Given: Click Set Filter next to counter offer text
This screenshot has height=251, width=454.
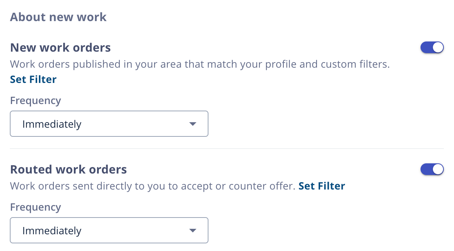Looking at the screenshot, I should [x=322, y=186].
